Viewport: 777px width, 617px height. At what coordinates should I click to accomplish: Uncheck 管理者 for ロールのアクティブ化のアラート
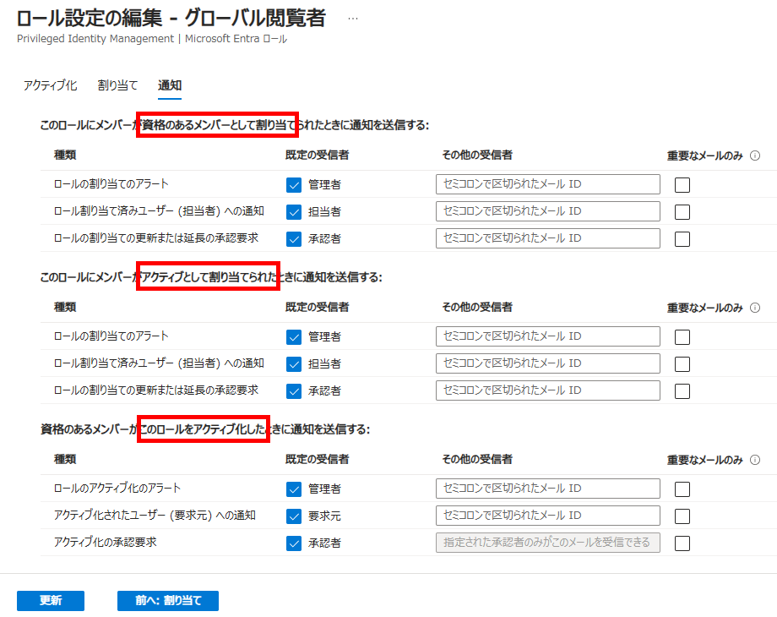(x=294, y=489)
